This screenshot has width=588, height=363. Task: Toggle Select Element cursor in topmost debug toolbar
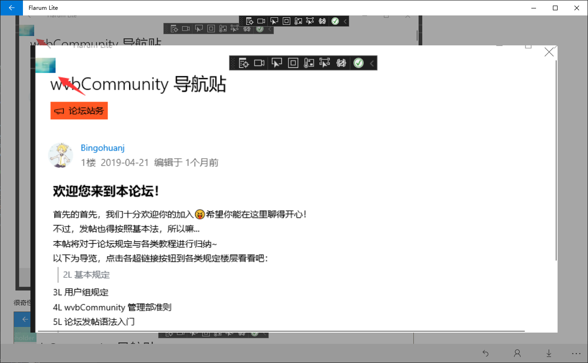tap(274, 21)
